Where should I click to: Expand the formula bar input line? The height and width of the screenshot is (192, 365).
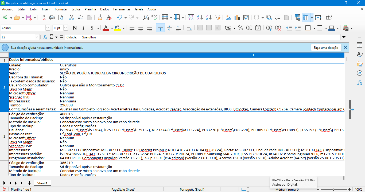[344, 37]
